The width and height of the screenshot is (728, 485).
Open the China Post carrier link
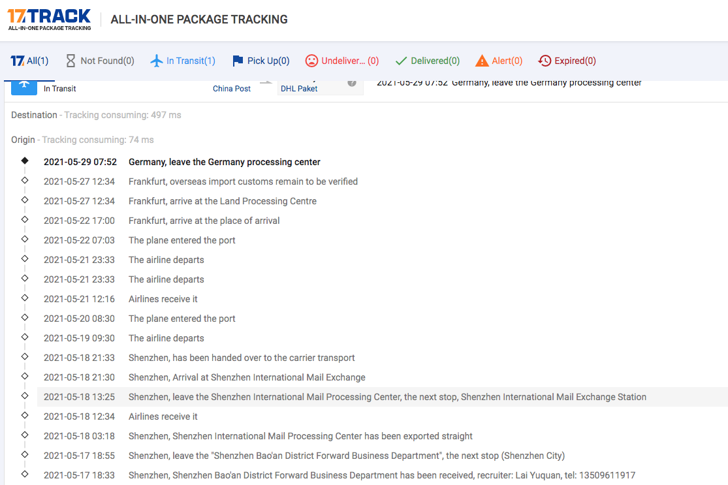[x=232, y=89]
